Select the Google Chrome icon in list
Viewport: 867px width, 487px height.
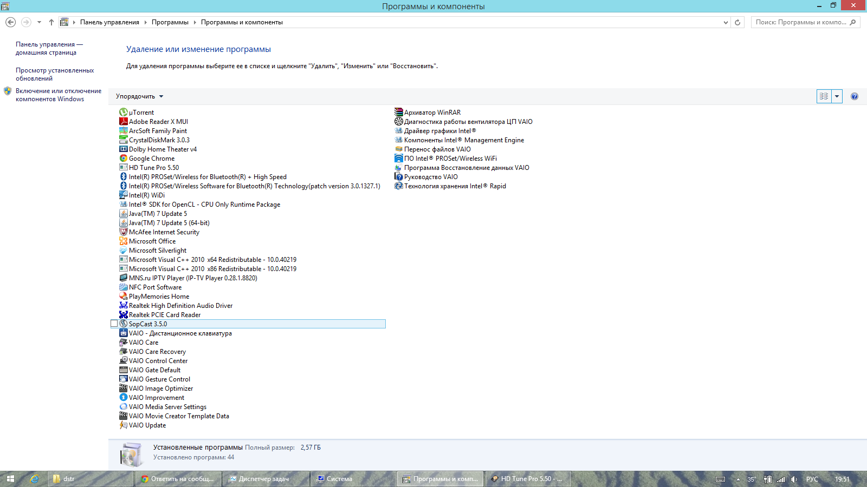tap(123, 159)
